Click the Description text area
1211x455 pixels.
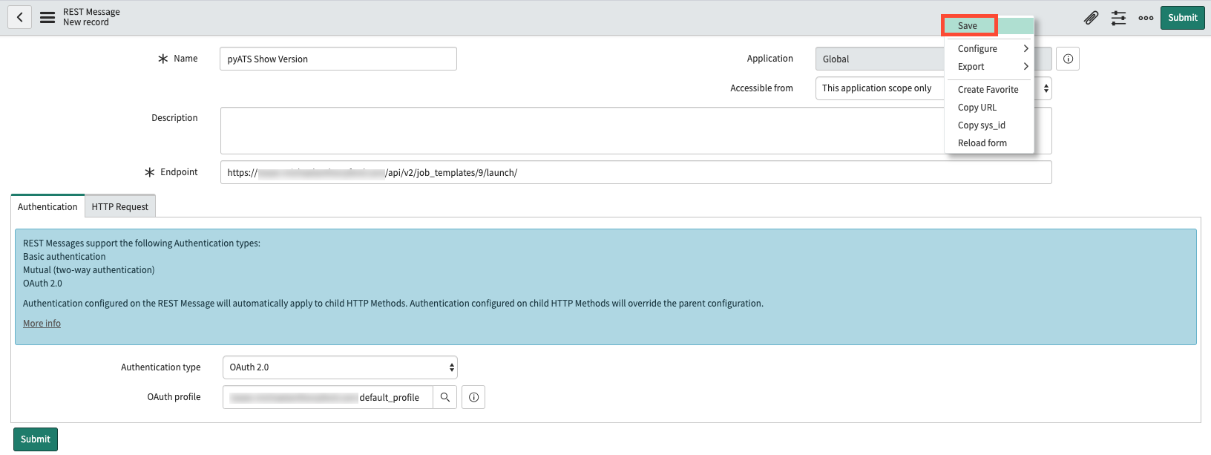579,131
